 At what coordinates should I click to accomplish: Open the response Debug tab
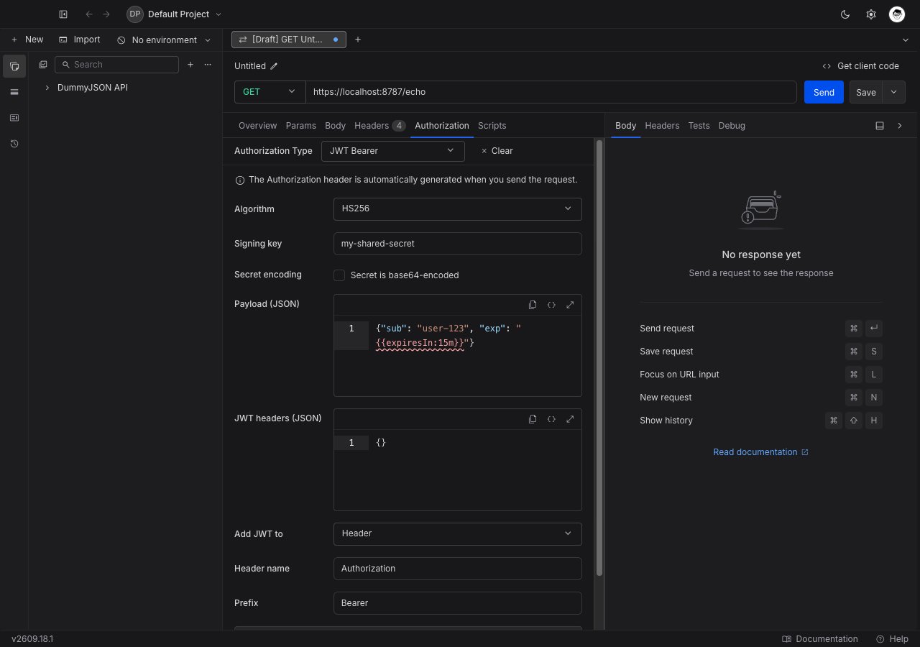[732, 126]
